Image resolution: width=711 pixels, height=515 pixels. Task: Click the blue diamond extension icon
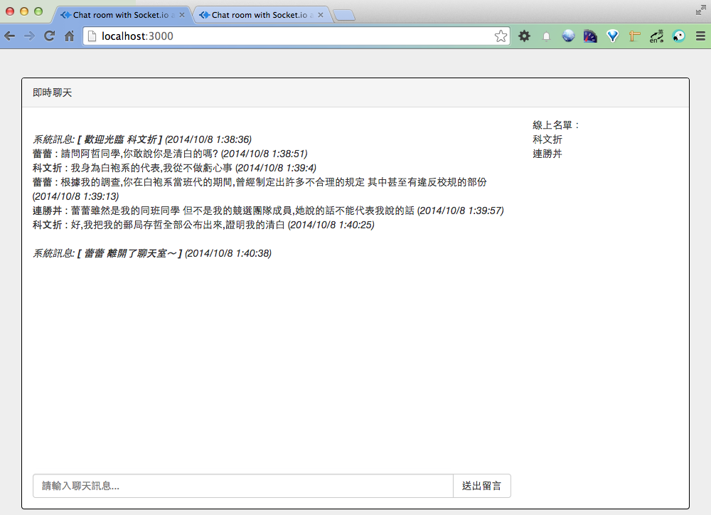612,36
